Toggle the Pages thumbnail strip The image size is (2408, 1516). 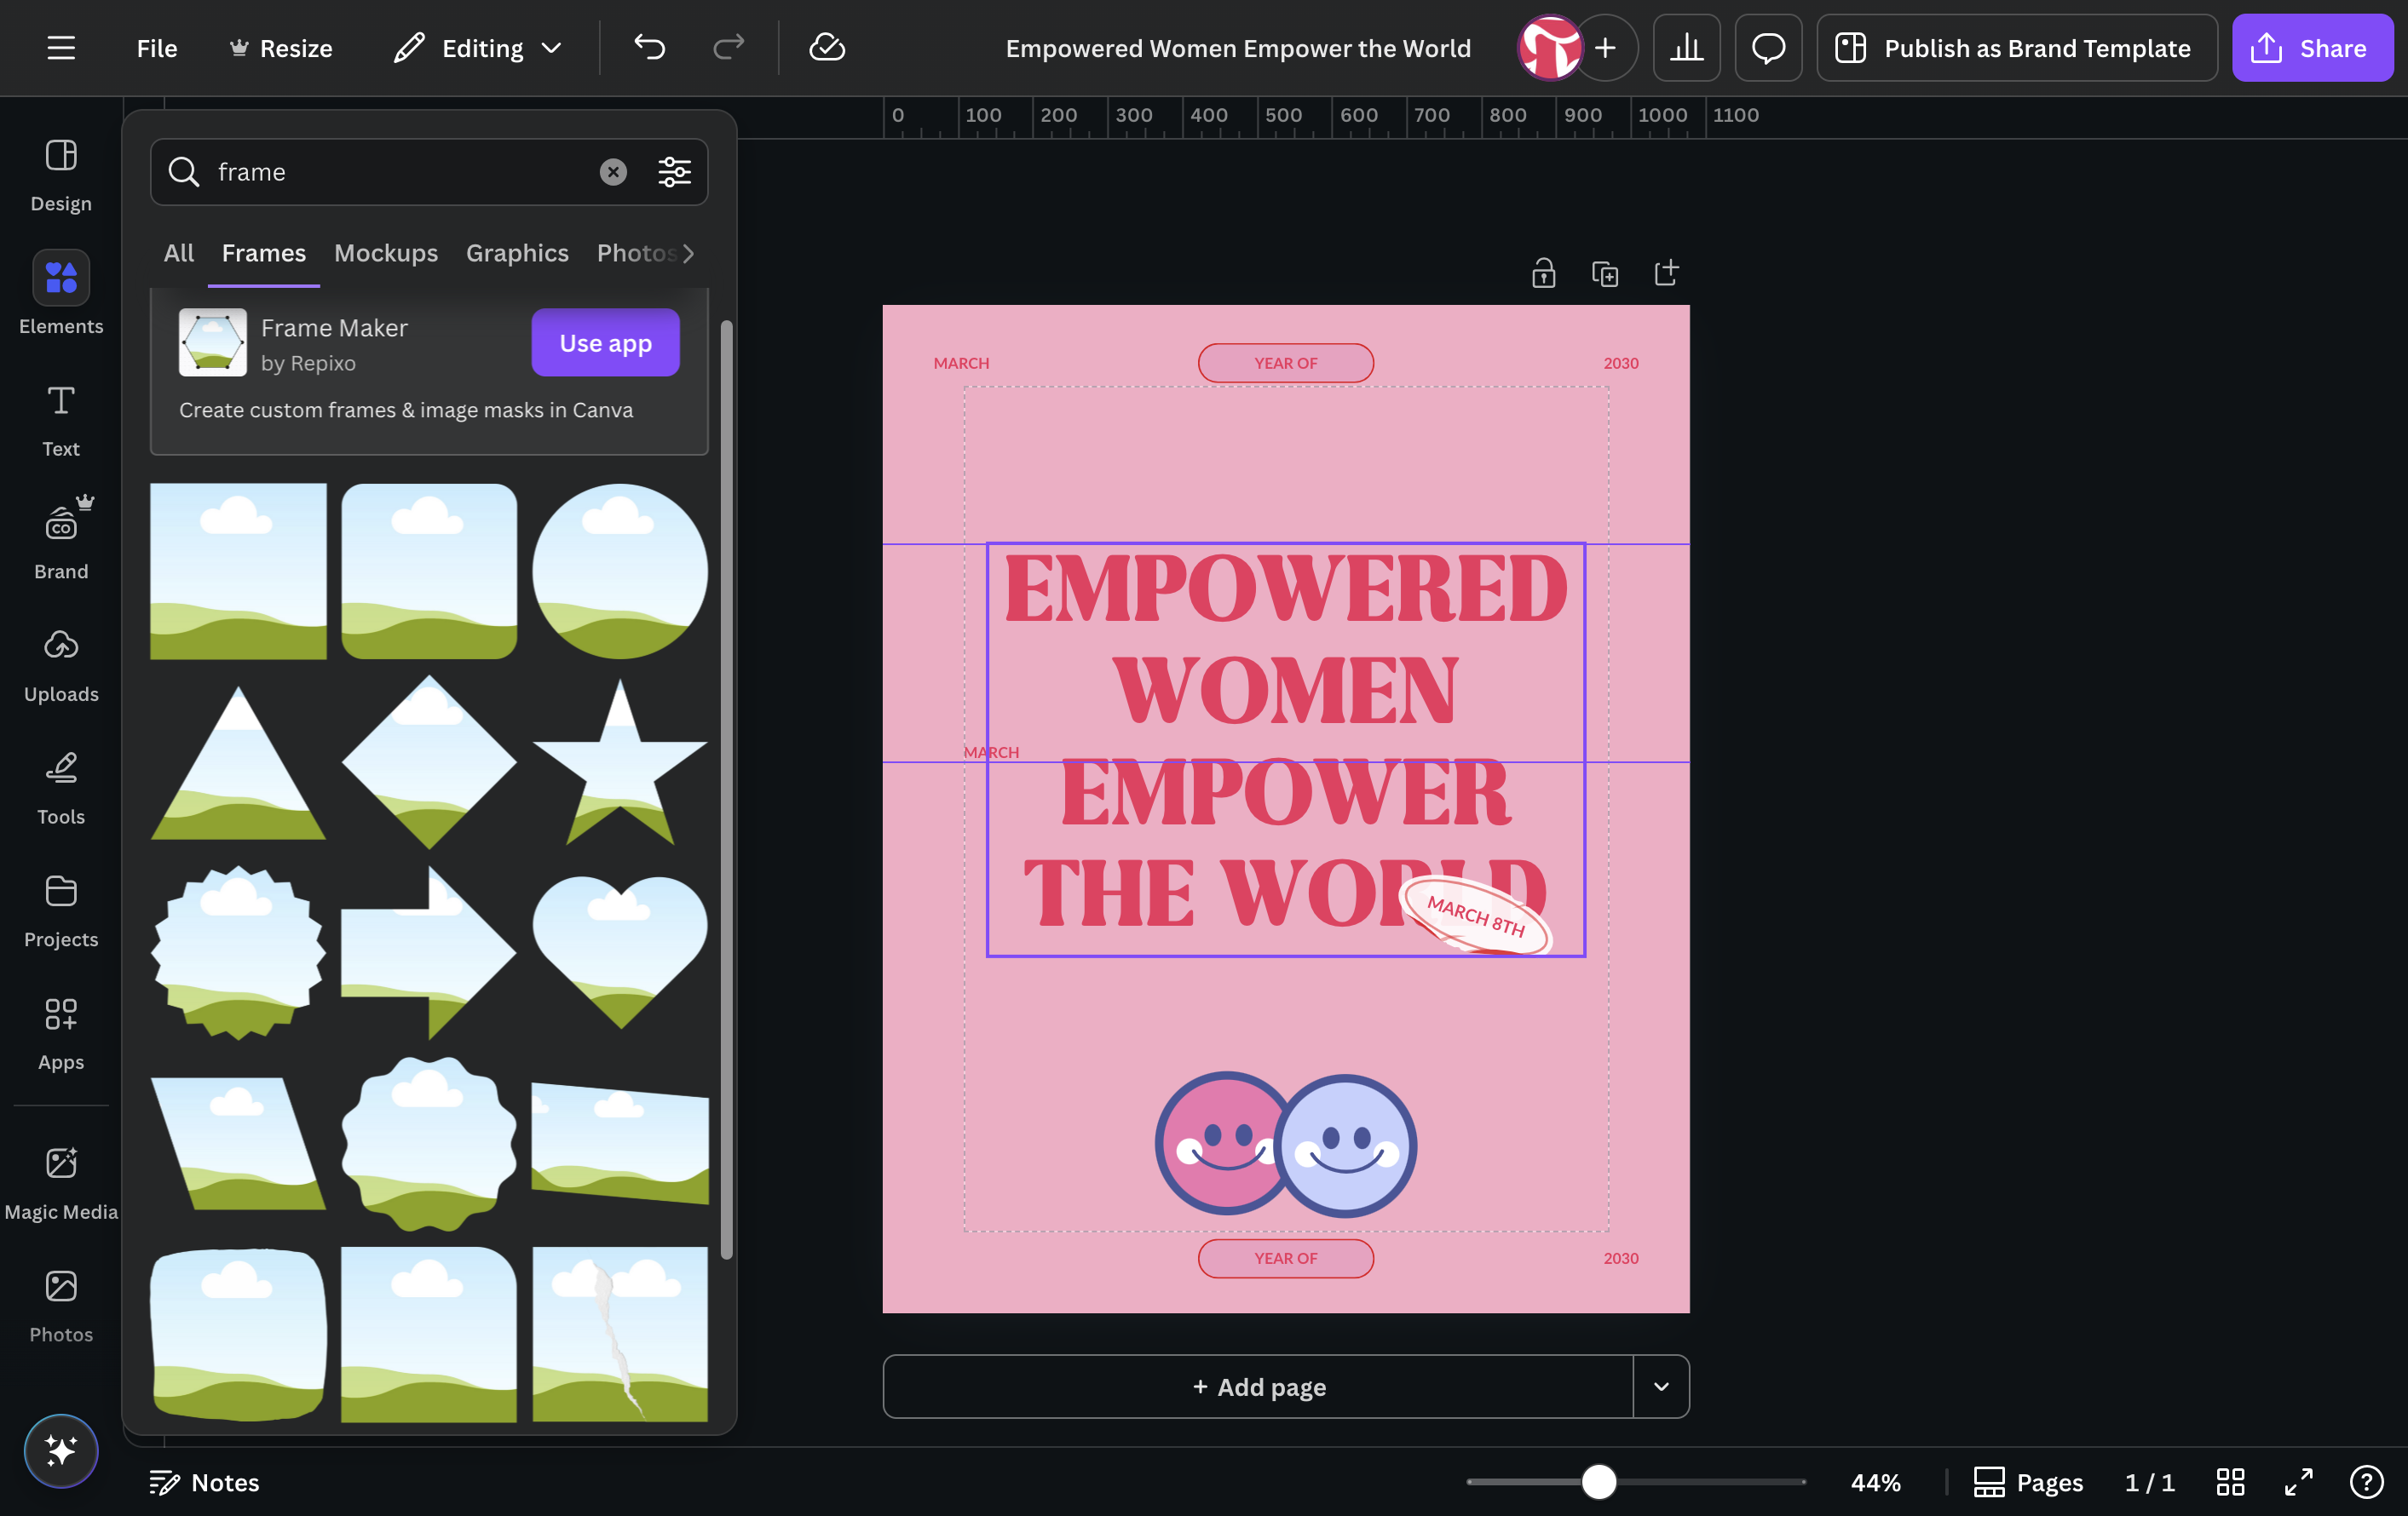tap(2028, 1482)
